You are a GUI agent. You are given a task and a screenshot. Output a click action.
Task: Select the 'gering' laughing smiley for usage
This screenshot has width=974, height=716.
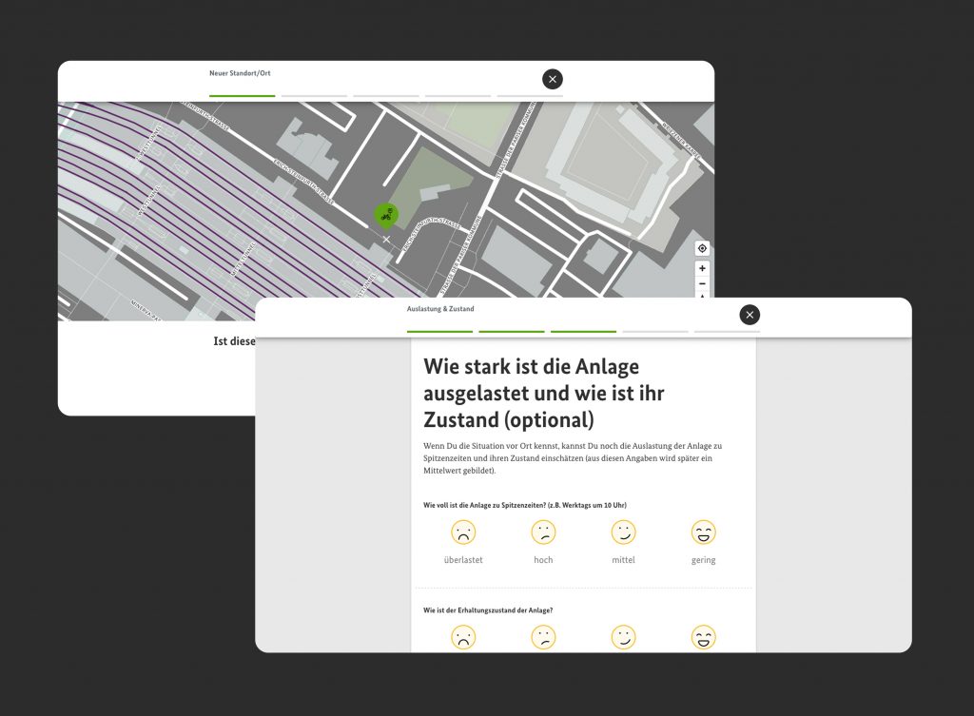point(703,532)
